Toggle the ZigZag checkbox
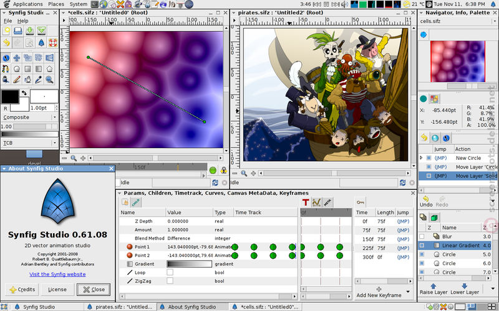The image size is (499, 311). (x=170, y=281)
